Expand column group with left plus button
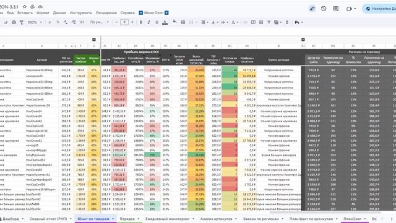The width and height of the screenshot is (396, 223). [x=94, y=40]
